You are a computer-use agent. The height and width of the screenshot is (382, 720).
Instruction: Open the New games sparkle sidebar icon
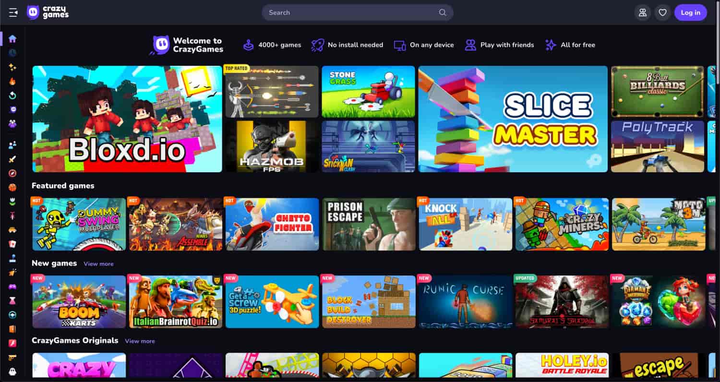coord(12,67)
